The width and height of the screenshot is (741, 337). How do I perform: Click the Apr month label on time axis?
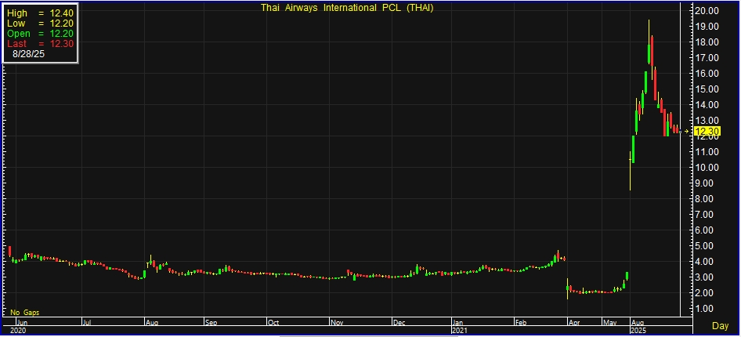tap(575, 324)
